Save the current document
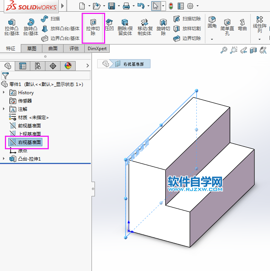The height and width of the screenshot is (271, 270). [112, 6]
